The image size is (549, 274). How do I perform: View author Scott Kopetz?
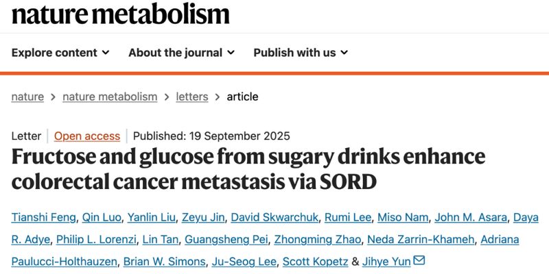[x=319, y=261]
